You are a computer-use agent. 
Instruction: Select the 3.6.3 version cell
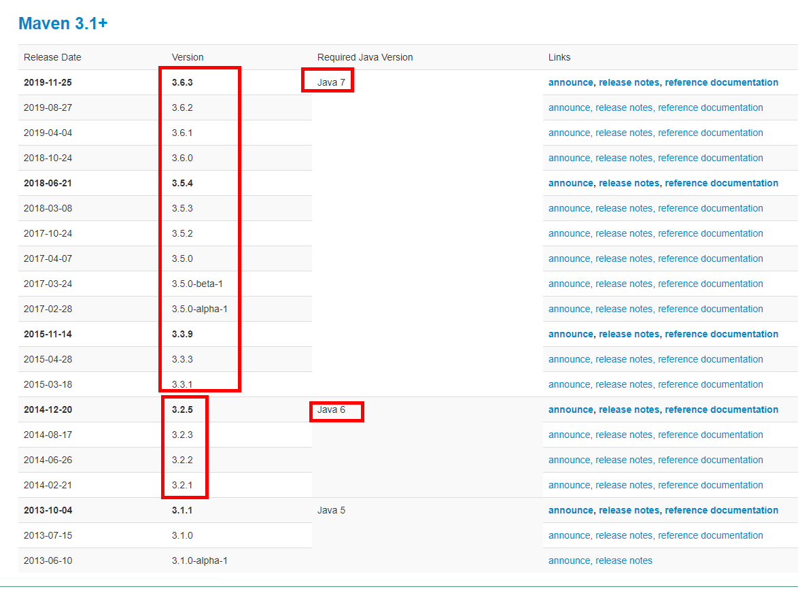(182, 82)
